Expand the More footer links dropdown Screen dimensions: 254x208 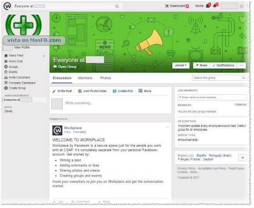click(194, 172)
